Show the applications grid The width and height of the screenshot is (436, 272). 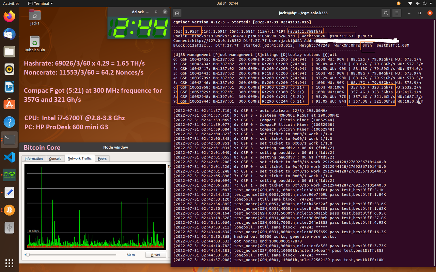coord(9,263)
